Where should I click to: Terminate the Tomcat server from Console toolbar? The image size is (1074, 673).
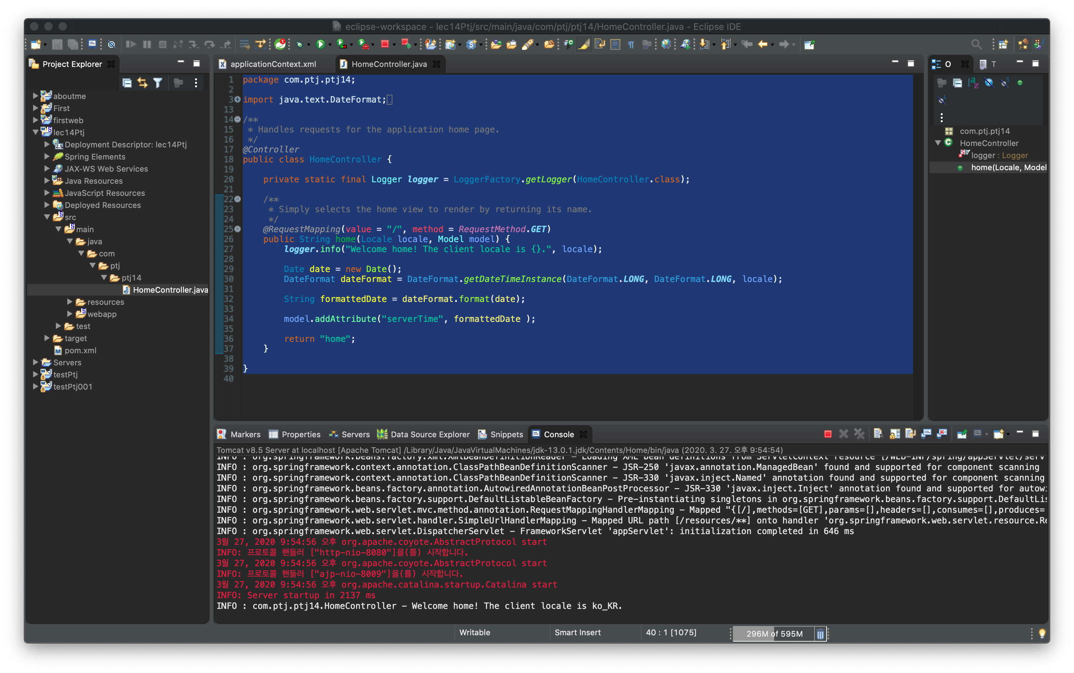(x=828, y=434)
